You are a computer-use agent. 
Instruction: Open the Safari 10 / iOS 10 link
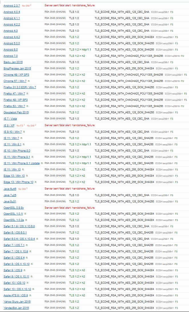tap(14, 283)
